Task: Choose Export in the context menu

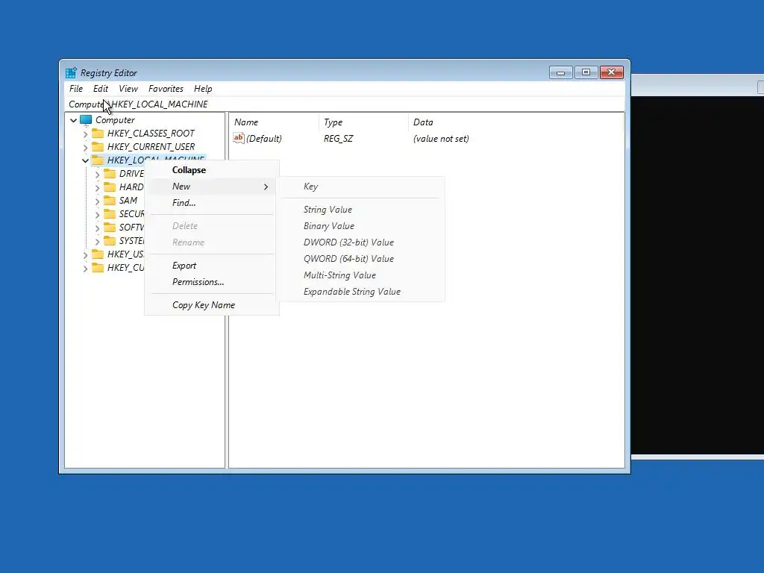Action: point(212,266)
